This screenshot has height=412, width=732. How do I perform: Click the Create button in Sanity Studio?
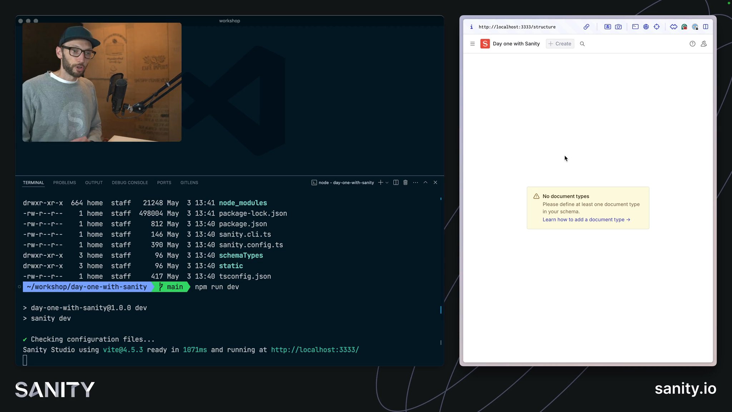tap(560, 44)
